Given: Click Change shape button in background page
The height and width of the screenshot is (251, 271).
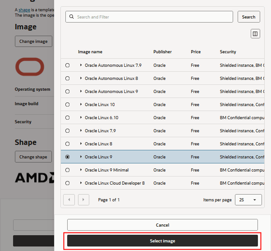Looking at the screenshot, I should [x=33, y=157].
